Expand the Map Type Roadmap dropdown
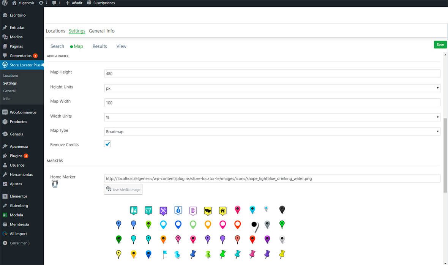Screen dimensions: 448x265 272,132
